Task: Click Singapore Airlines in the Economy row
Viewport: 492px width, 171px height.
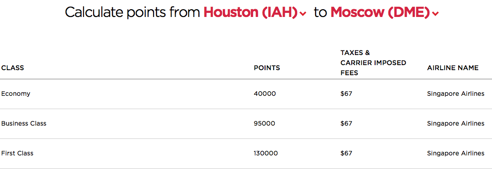Action: point(456,94)
